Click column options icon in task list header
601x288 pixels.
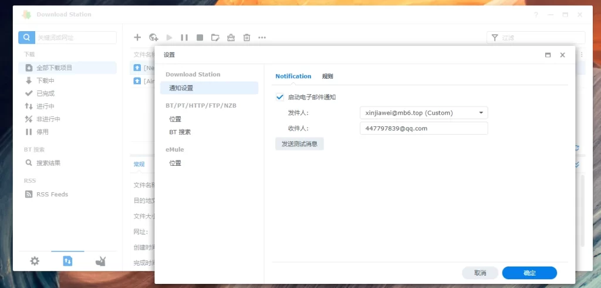tap(582, 55)
